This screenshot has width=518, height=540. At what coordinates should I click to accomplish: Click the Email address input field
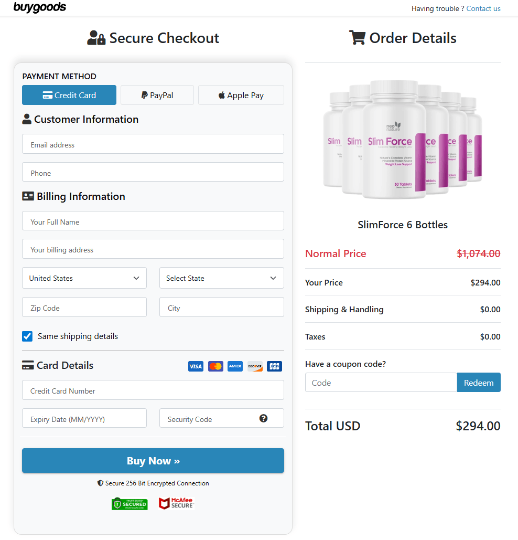click(x=153, y=144)
